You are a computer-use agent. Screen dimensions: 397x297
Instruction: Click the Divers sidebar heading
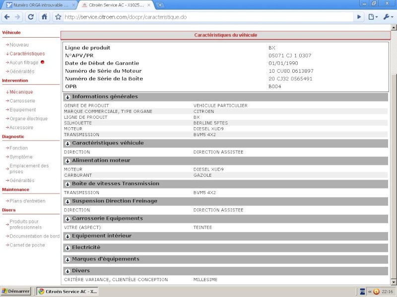click(8, 210)
